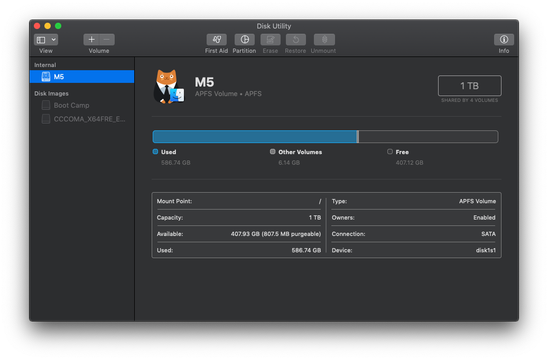Click the Disk Images sidebar section header
Image resolution: width=548 pixels, height=360 pixels.
click(x=51, y=93)
